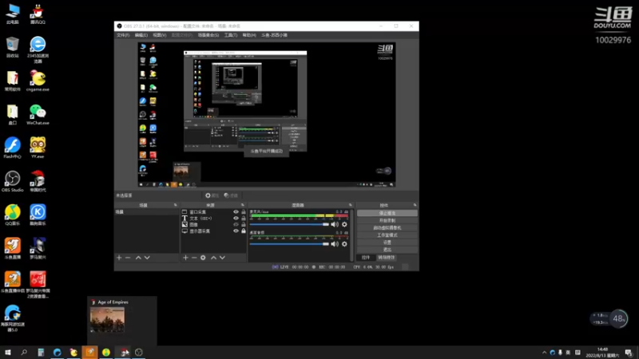Pop out the 混音器 dock panel
The image size is (639, 359).
(x=350, y=205)
